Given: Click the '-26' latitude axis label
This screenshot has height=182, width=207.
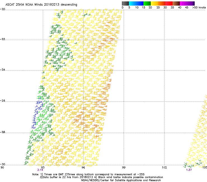Looking at the screenshot, I should (3, 101).
